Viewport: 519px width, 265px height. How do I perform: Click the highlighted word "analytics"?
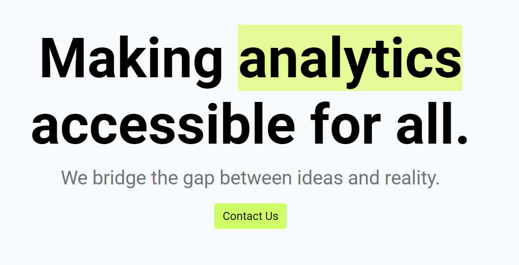[350, 58]
